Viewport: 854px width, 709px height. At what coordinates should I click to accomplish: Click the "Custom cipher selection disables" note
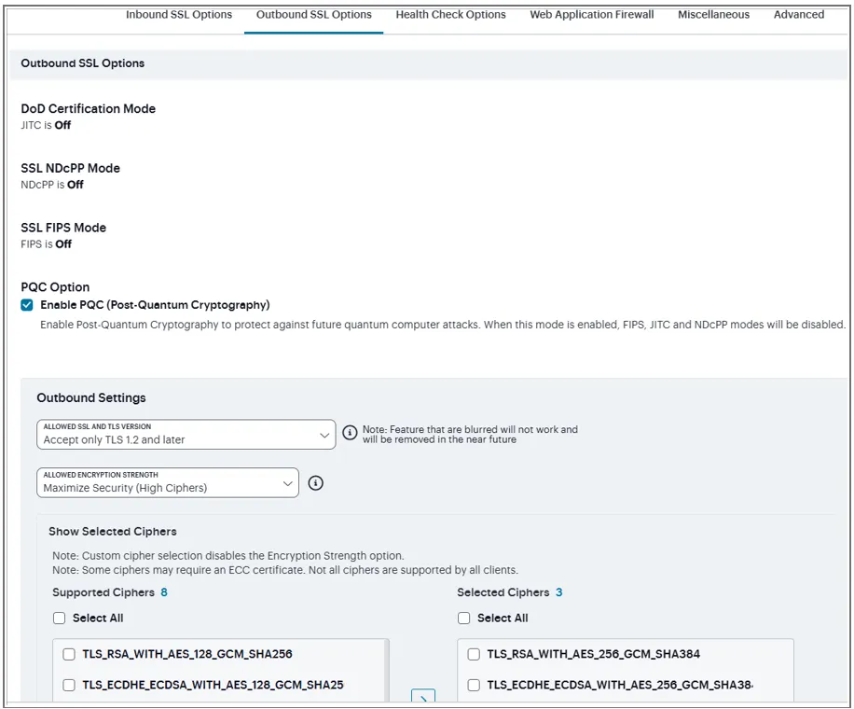(228, 556)
